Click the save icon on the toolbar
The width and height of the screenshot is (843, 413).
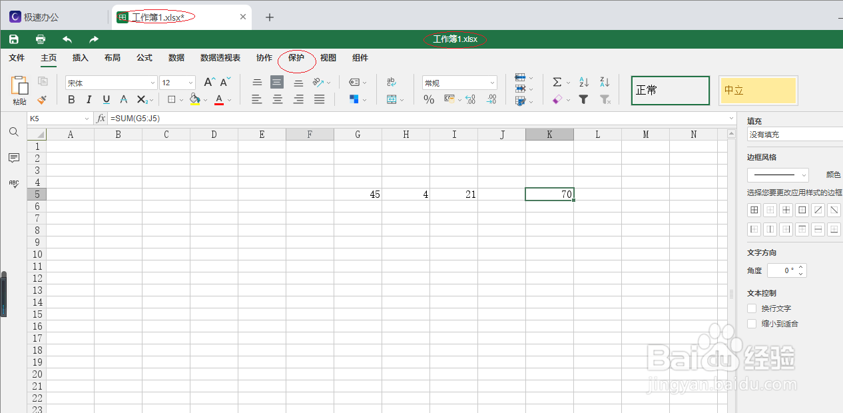tap(13, 39)
